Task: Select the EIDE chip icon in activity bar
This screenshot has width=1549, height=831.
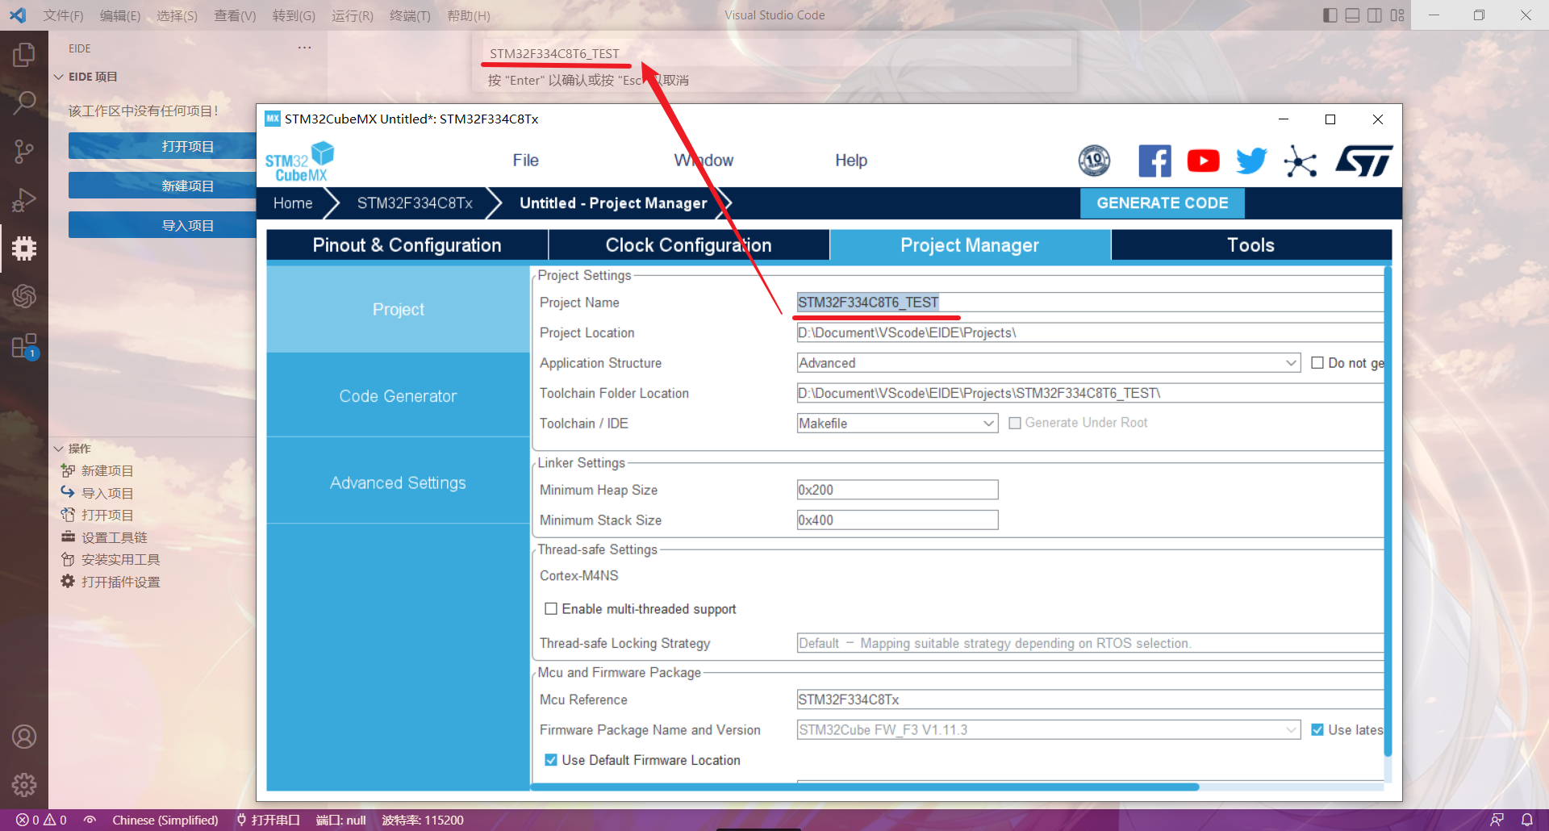Action: [24, 248]
